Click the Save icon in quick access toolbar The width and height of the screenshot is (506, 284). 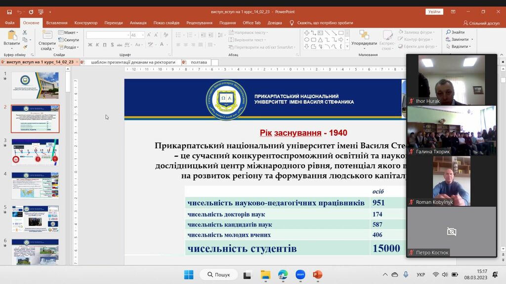[x=9, y=12]
